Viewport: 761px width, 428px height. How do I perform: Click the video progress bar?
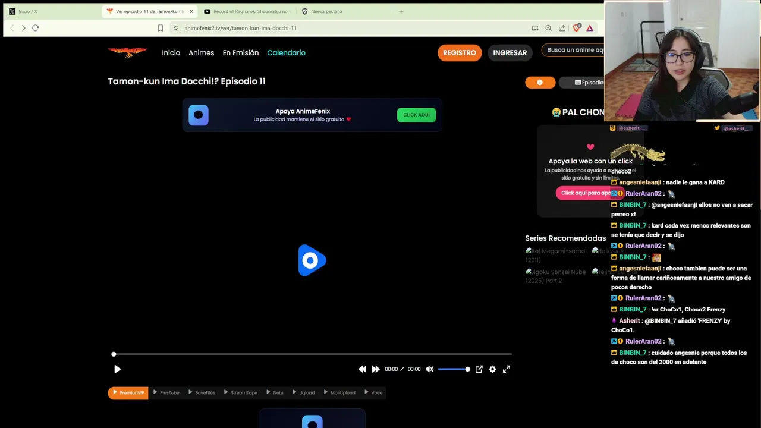312,354
